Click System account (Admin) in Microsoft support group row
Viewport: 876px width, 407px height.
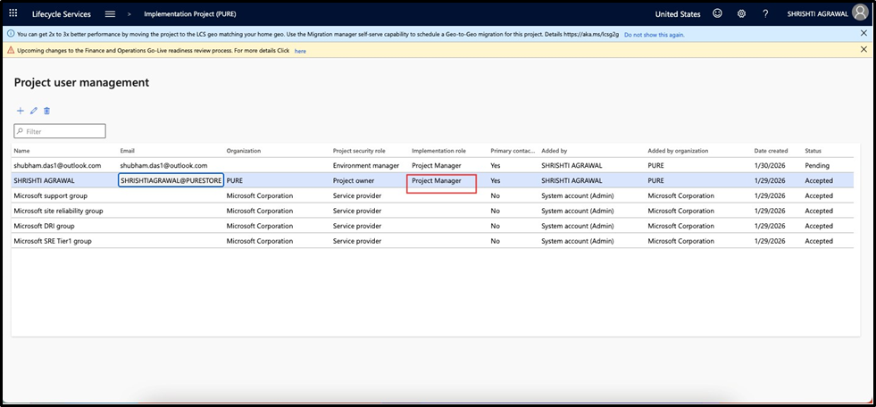[x=577, y=196]
